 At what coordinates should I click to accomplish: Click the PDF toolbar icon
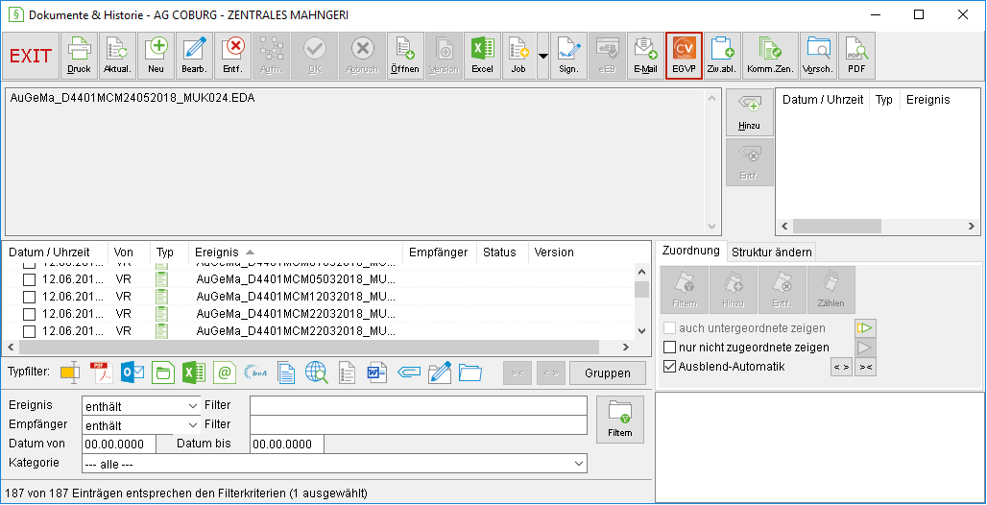[x=856, y=56]
